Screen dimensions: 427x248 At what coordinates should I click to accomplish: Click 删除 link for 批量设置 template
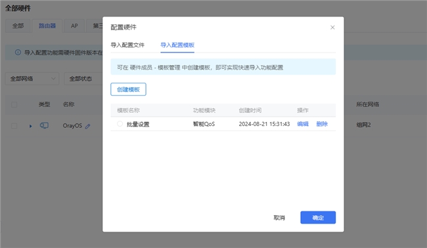click(322, 124)
